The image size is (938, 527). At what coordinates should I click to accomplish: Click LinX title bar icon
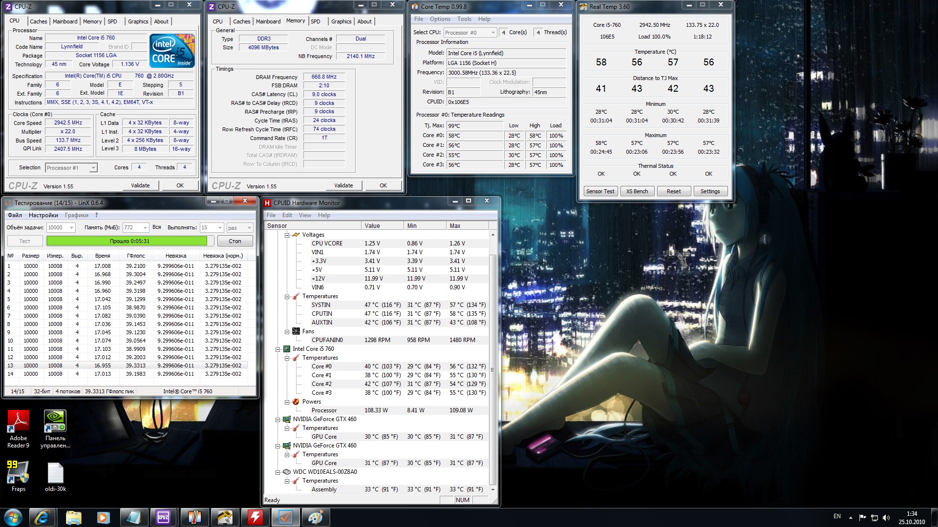tap(8, 203)
